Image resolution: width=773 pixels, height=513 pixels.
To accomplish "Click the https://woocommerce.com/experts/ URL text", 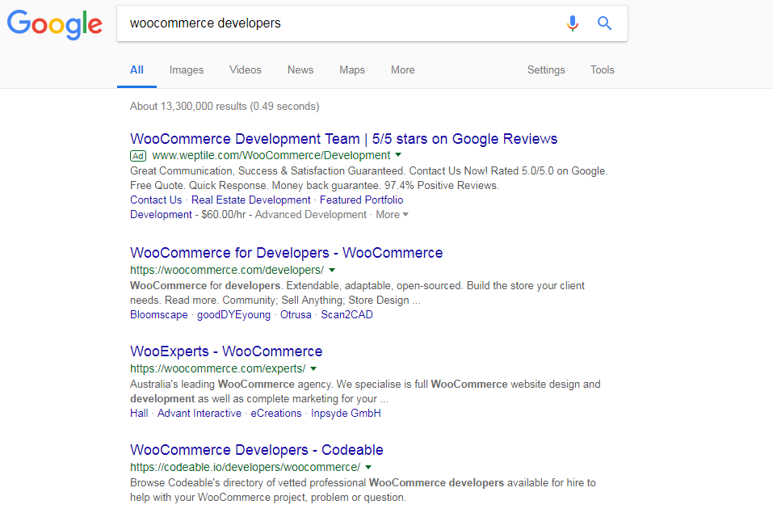I will [217, 369].
